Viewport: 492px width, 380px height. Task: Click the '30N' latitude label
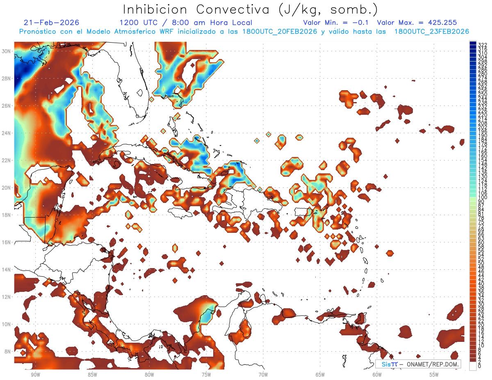6,51
